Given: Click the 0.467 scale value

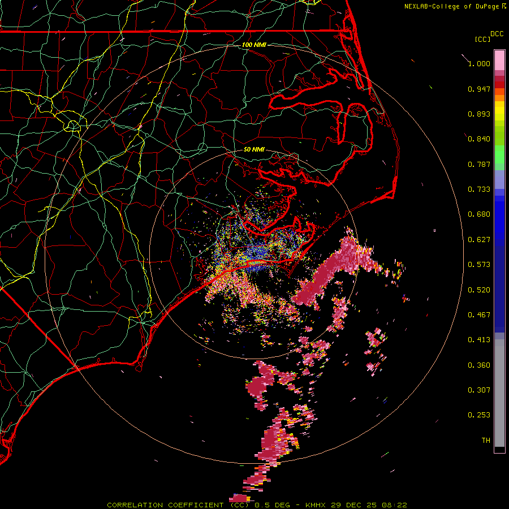Looking at the screenshot, I should pos(479,315).
